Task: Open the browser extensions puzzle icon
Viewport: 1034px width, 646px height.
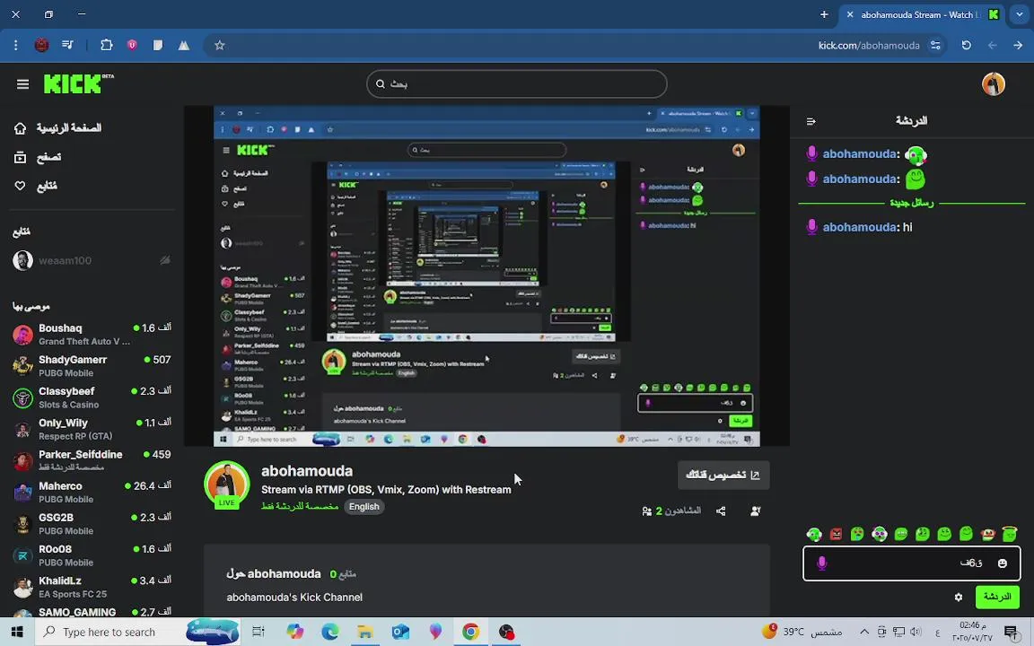Action: 106,45
